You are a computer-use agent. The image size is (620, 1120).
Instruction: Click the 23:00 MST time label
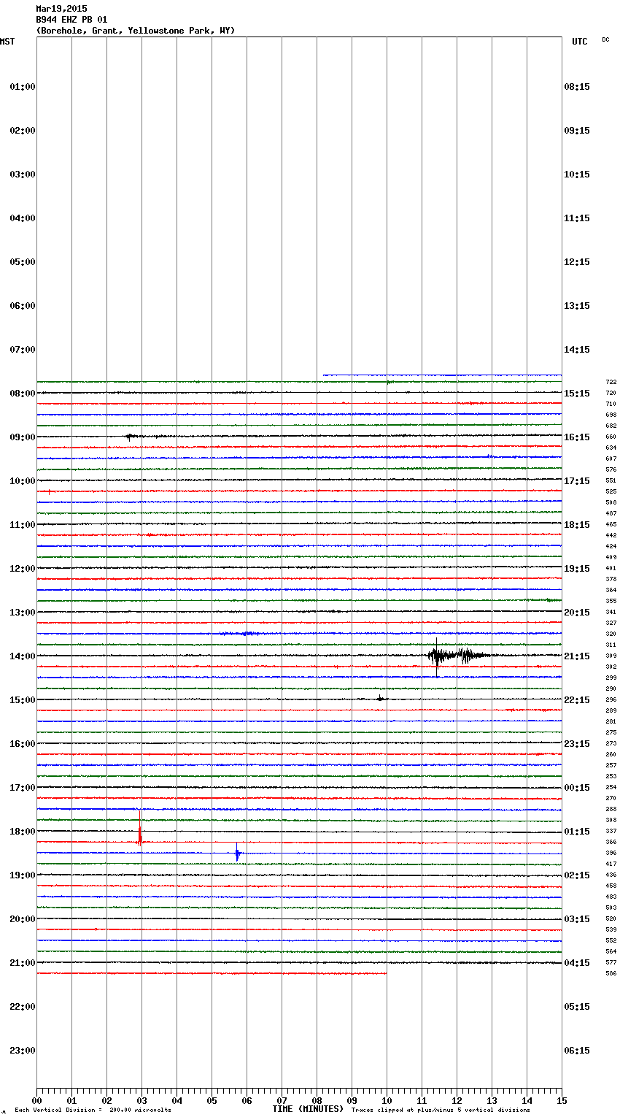(23, 1051)
